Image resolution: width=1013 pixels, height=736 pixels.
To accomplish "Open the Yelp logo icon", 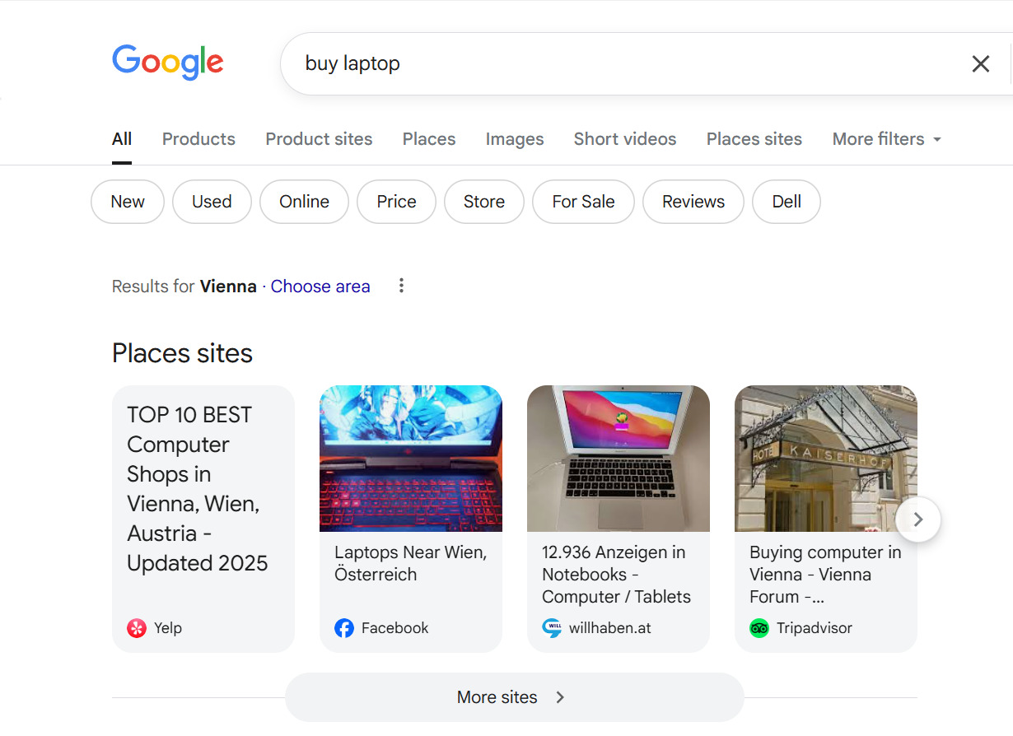I will (137, 628).
